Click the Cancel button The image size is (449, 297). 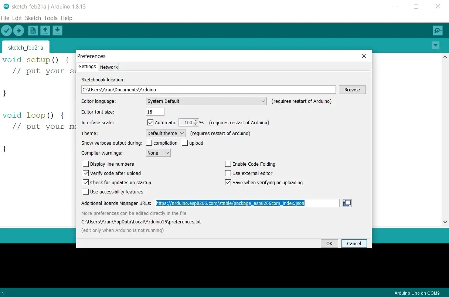[x=354, y=243]
